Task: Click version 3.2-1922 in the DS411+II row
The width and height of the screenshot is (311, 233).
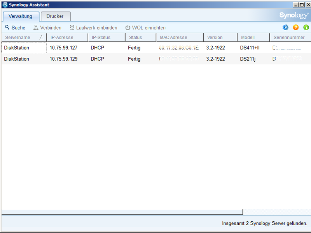Action: [216, 48]
